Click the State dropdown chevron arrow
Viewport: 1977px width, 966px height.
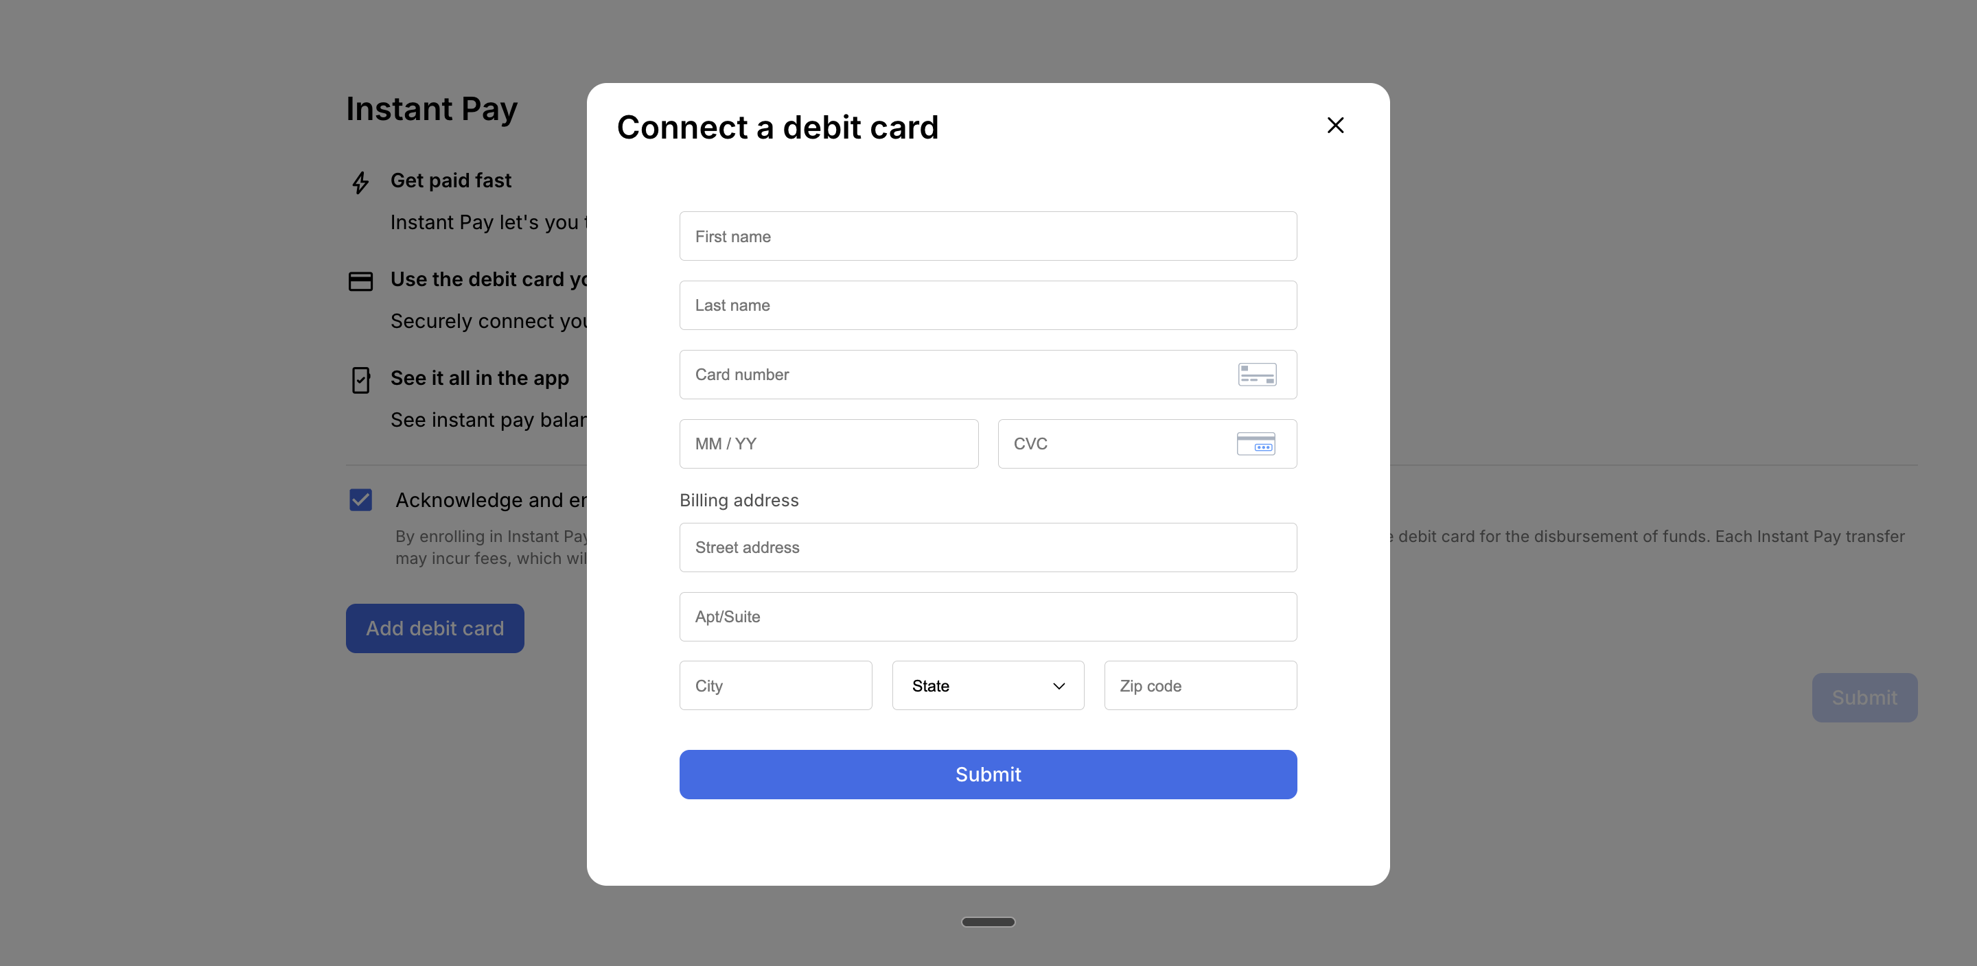click(x=1059, y=686)
